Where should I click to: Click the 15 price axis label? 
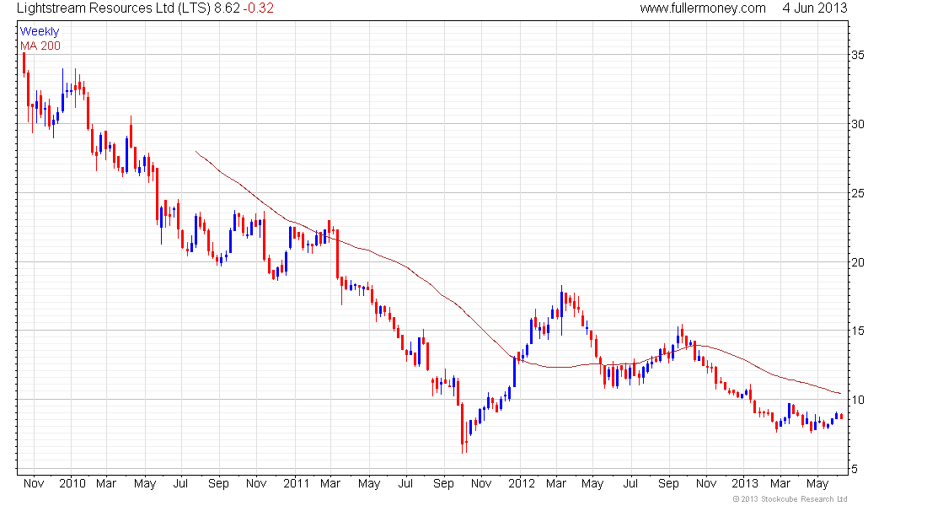[857, 331]
